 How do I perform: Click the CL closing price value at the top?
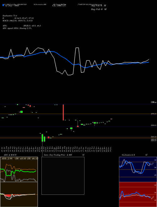tap(59, 6)
